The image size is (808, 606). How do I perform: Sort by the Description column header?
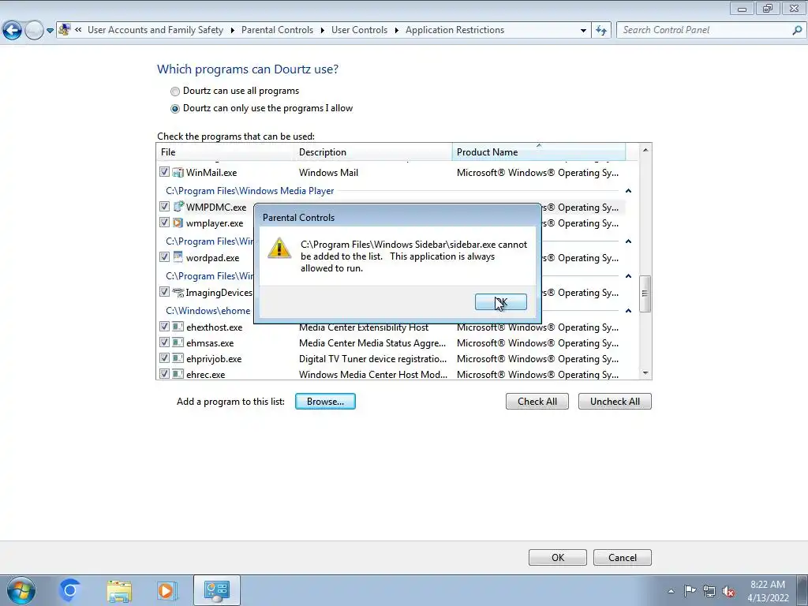pos(373,152)
